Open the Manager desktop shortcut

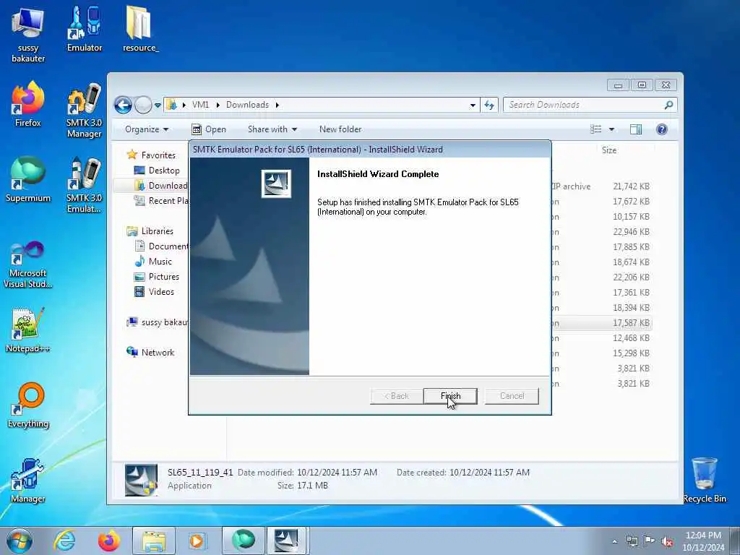click(x=28, y=481)
